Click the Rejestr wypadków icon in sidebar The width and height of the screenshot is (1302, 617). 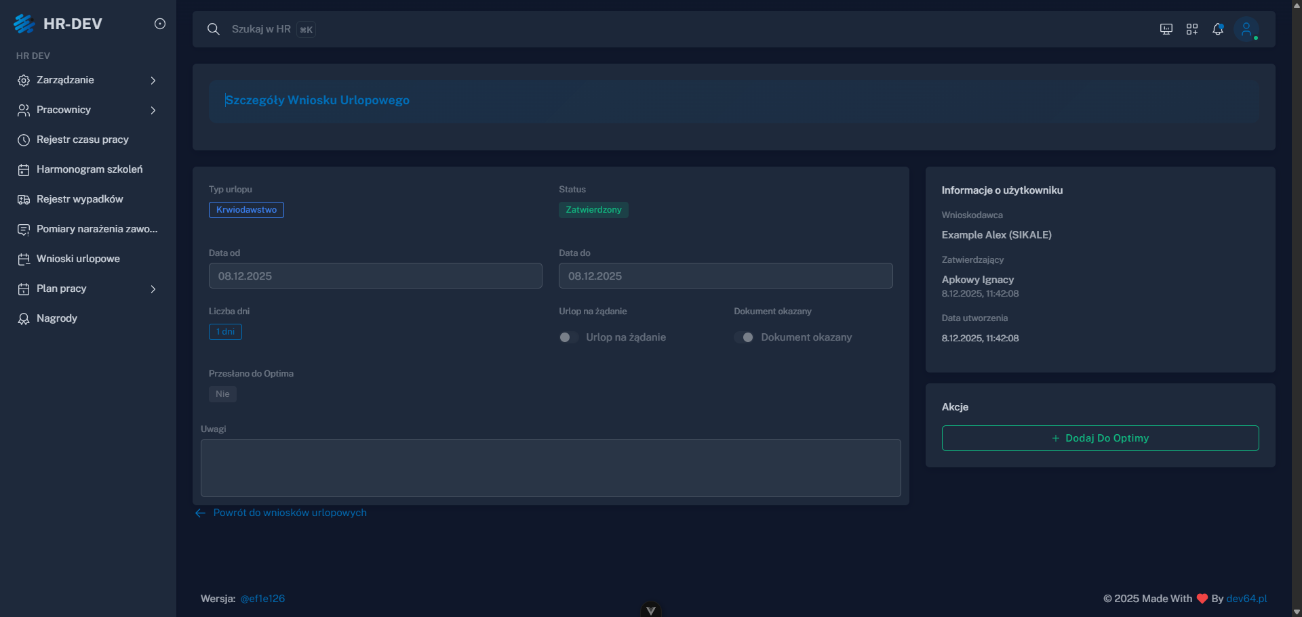24,199
